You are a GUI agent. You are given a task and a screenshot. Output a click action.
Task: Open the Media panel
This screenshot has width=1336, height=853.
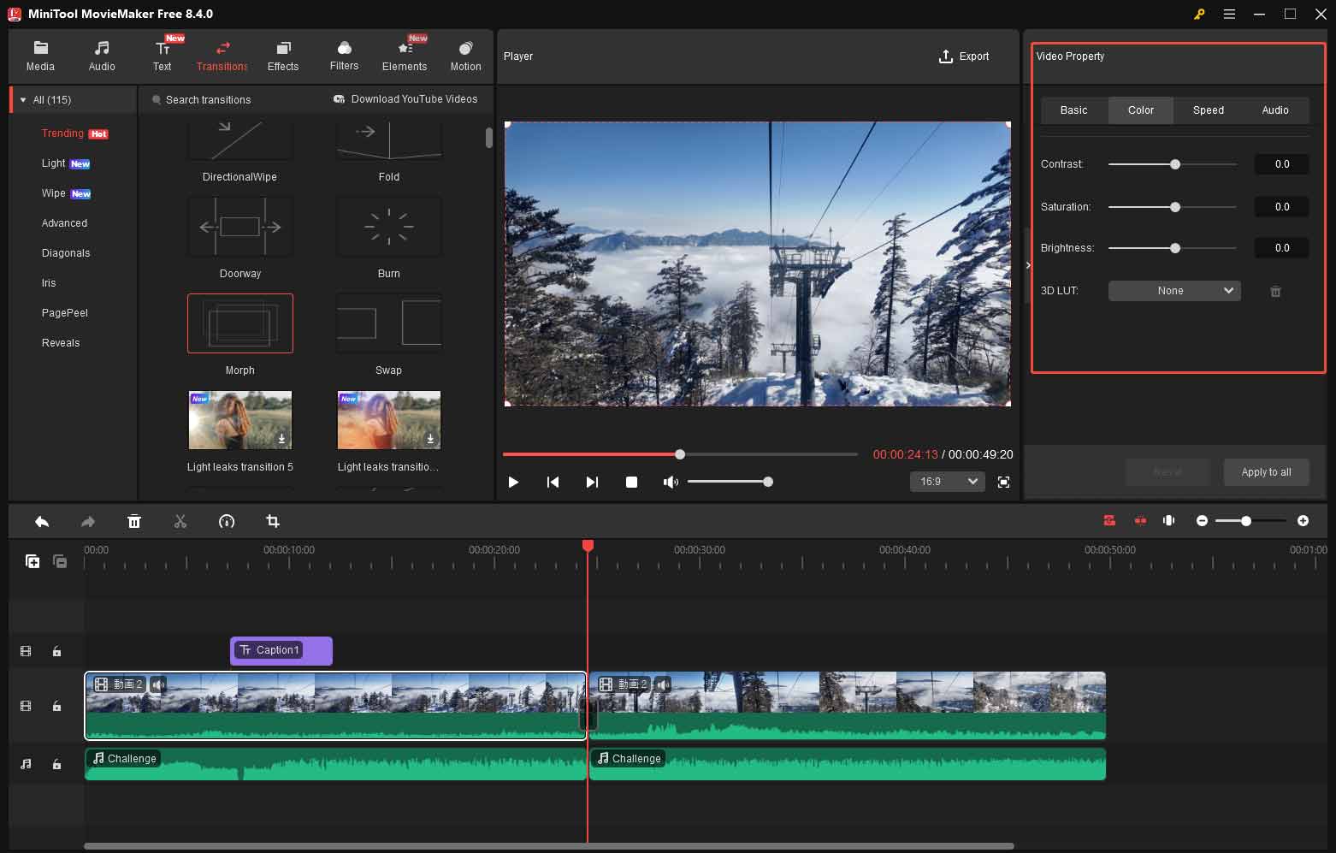click(x=39, y=55)
